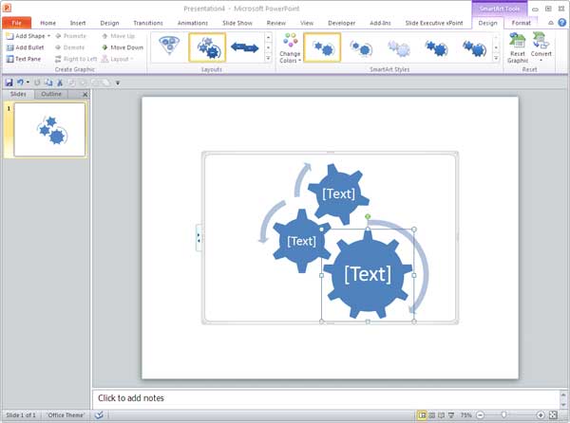570x423 pixels.
Task: Open the File tab
Action: pyautogui.click(x=16, y=23)
